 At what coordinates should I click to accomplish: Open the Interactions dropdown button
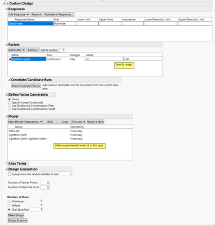click(x=33, y=122)
